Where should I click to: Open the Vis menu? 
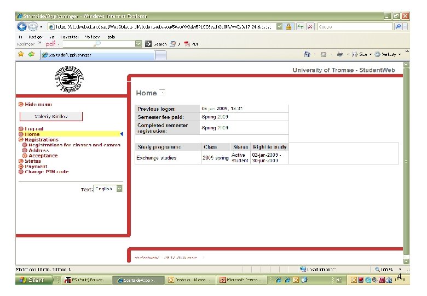pyautogui.click(x=52, y=37)
